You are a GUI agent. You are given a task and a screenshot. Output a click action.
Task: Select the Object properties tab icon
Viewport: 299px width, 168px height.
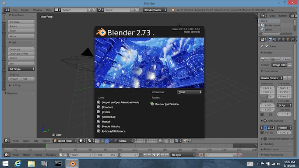coord(288,39)
